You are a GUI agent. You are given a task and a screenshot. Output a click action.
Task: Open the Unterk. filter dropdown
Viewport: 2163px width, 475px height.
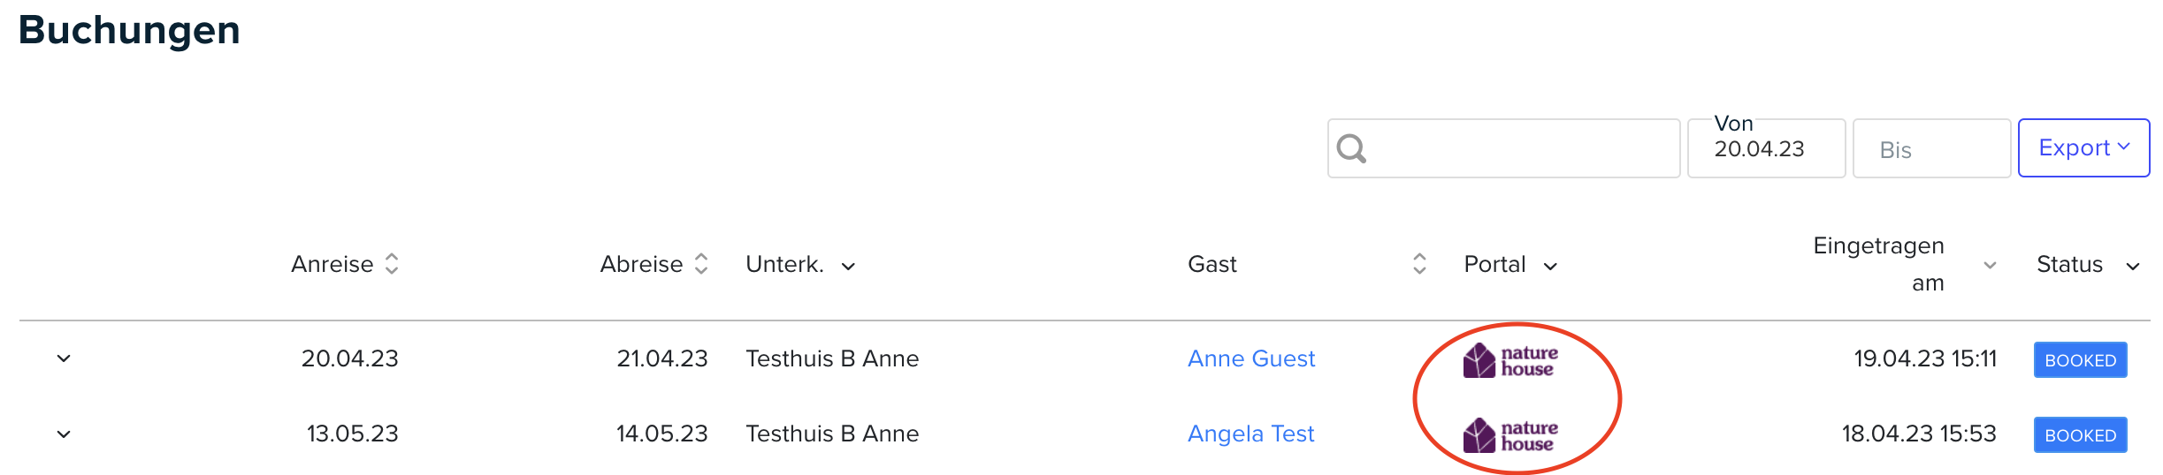(848, 267)
